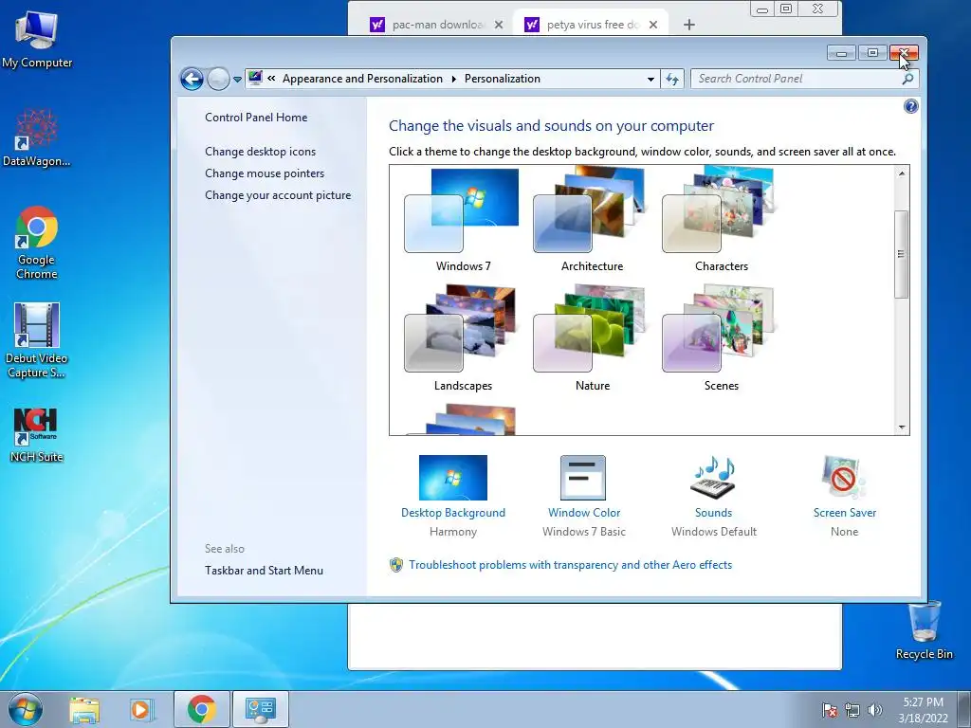Image resolution: width=971 pixels, height=728 pixels.
Task: Open the Sounds keyboard icon
Action: pos(713,478)
